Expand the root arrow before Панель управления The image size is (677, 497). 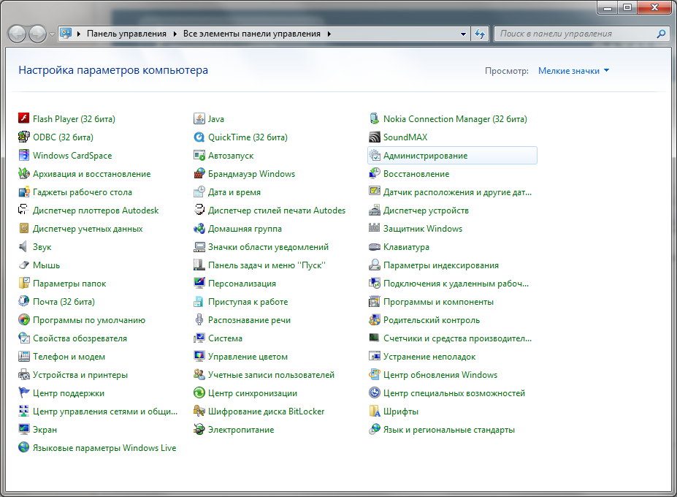coord(79,34)
